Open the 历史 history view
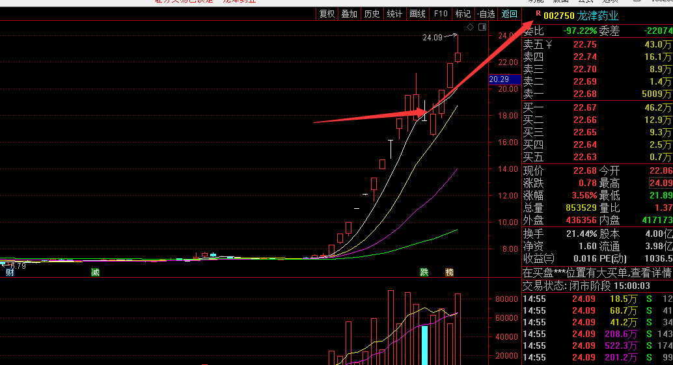The height and width of the screenshot is (365, 673). pos(372,14)
